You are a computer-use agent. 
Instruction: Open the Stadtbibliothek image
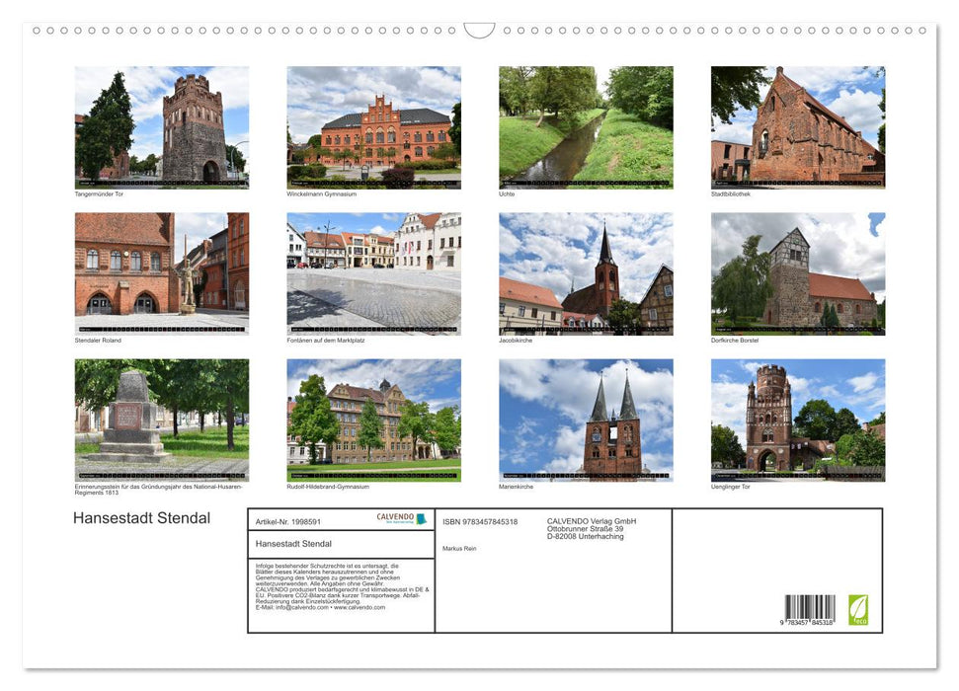798,123
